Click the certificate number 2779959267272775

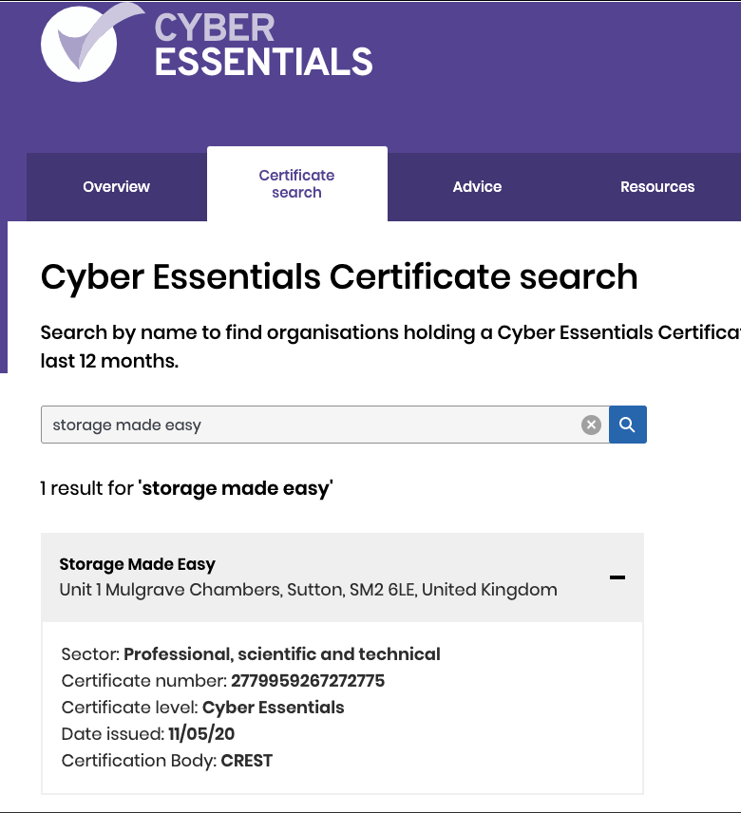[x=308, y=681]
